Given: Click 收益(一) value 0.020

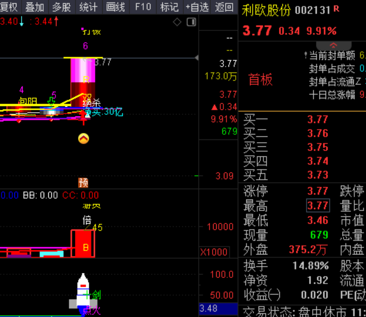Looking at the screenshot, I should point(315,295).
